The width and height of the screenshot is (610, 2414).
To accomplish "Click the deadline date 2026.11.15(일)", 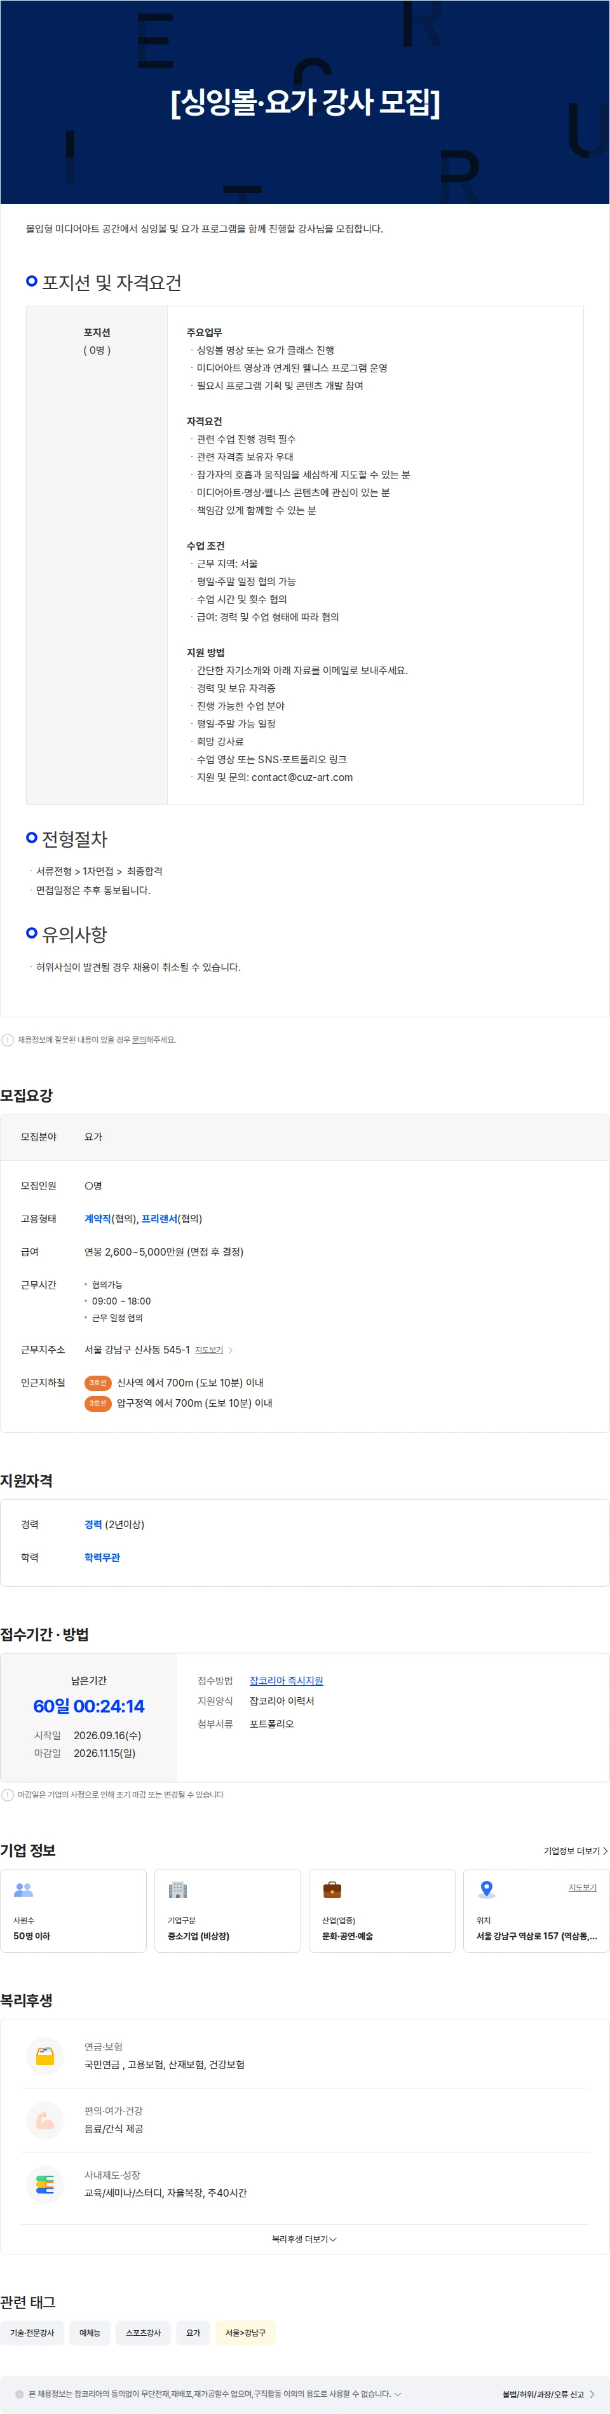I will click(x=105, y=1753).
